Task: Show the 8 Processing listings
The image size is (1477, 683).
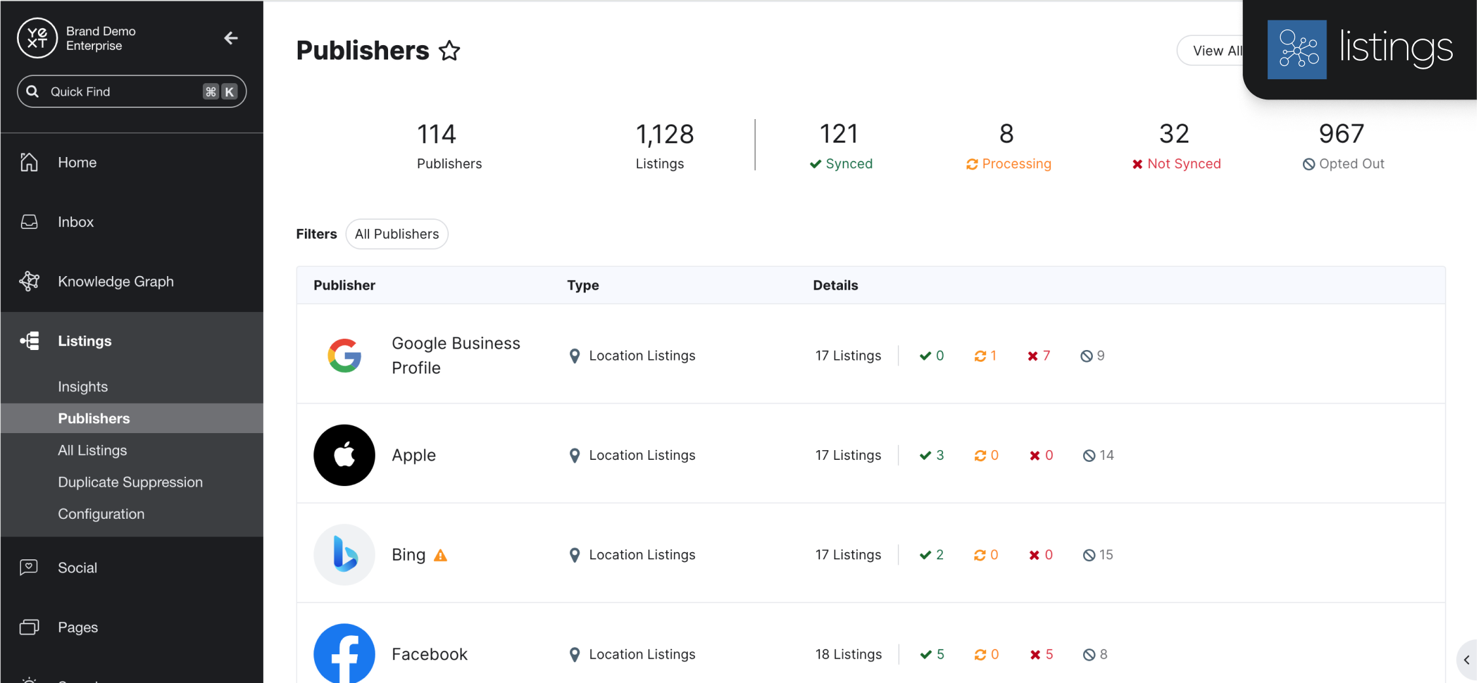Action: (x=1008, y=147)
